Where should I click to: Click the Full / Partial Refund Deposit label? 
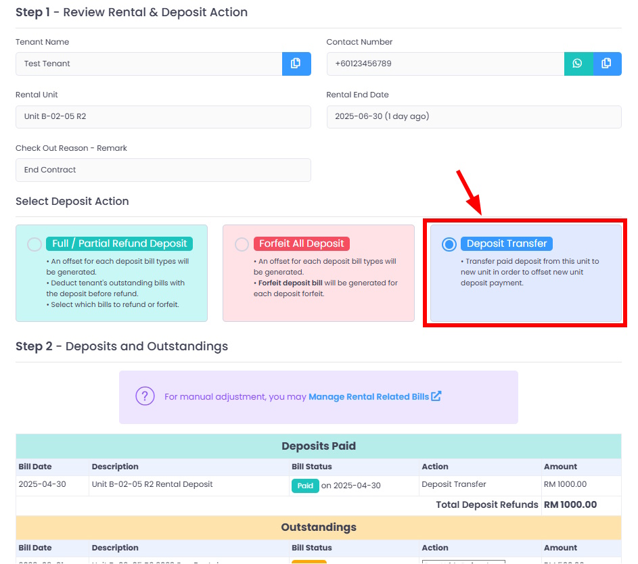pyautogui.click(x=120, y=243)
